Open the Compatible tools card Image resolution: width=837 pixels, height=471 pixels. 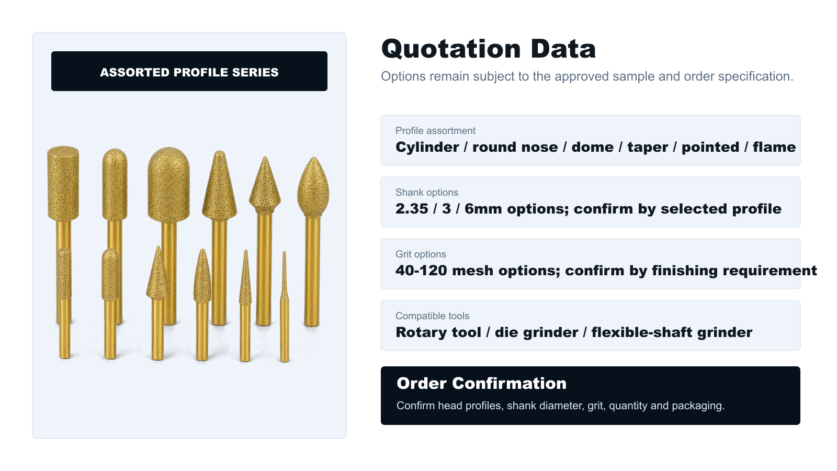click(591, 326)
